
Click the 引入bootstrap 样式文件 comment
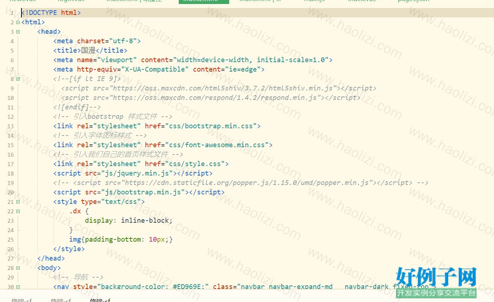pos(113,117)
